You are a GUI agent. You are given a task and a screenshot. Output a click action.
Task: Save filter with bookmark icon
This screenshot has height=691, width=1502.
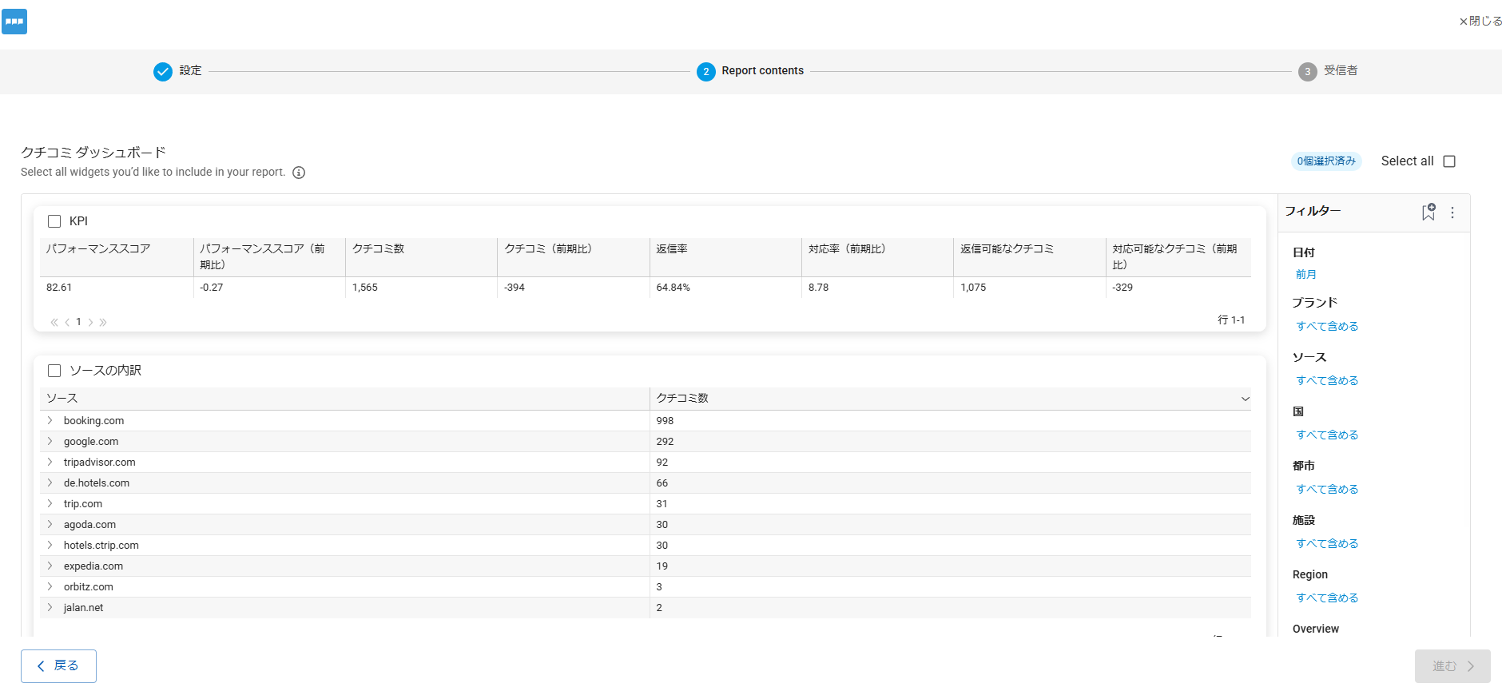click(x=1428, y=212)
